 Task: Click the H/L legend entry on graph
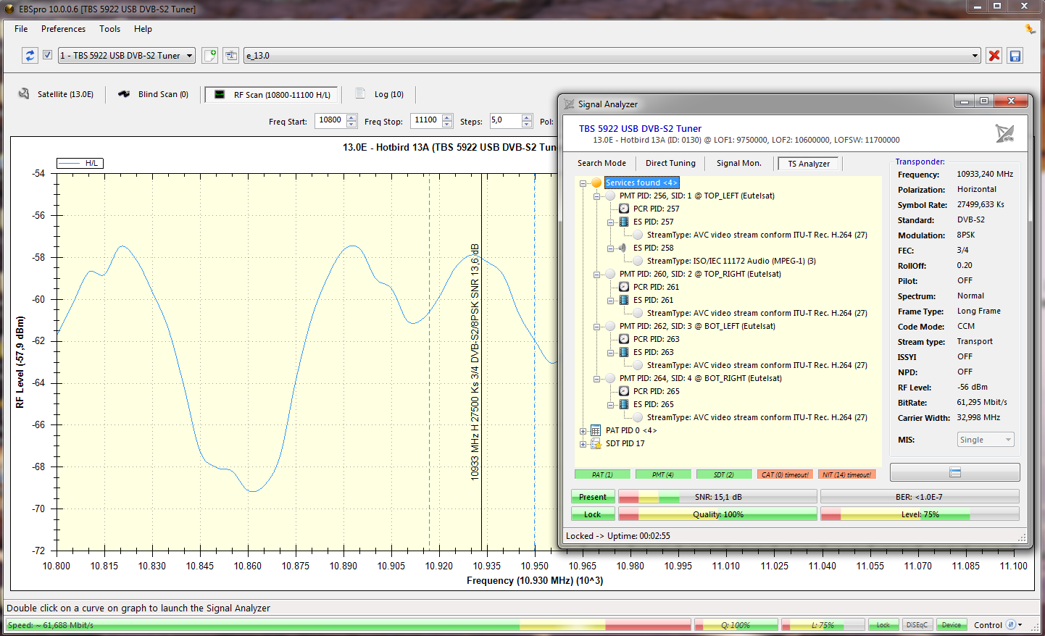(x=80, y=163)
